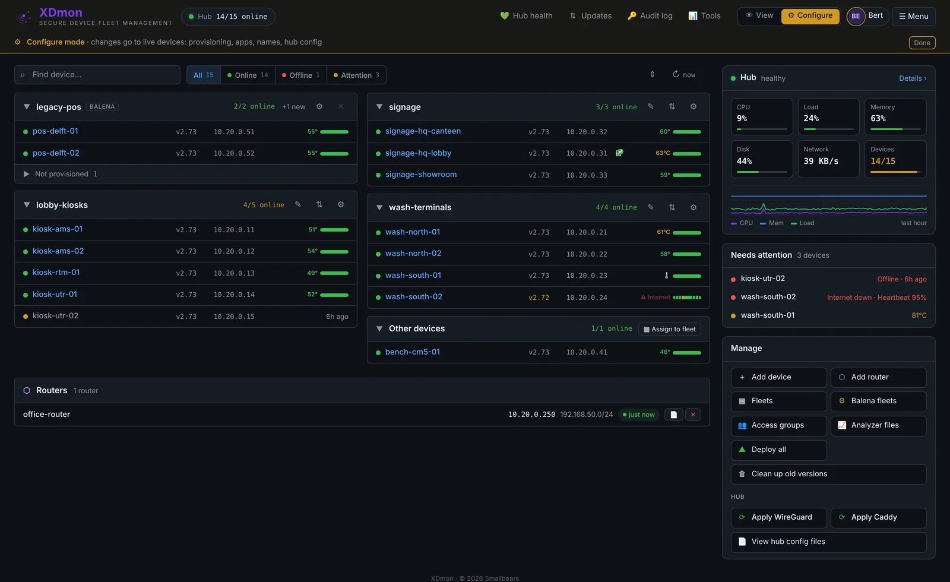Rename lobby-kiosks fleet via pencil icon
This screenshot has width=950, height=582.
tap(298, 205)
